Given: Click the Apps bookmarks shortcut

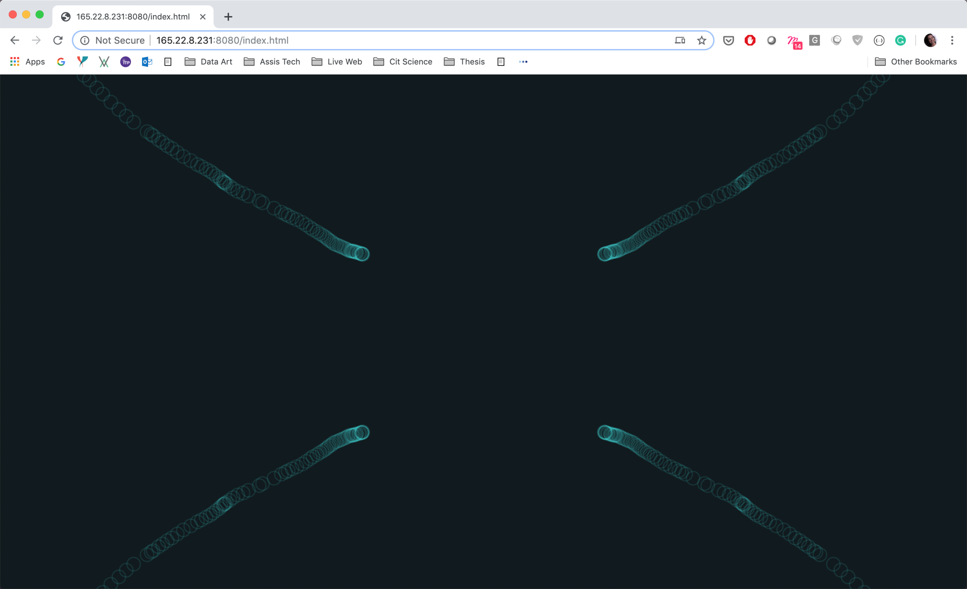Looking at the screenshot, I should (27, 61).
